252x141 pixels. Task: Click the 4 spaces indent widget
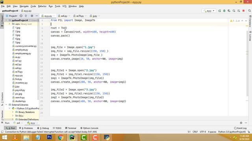click(x=212, y=132)
